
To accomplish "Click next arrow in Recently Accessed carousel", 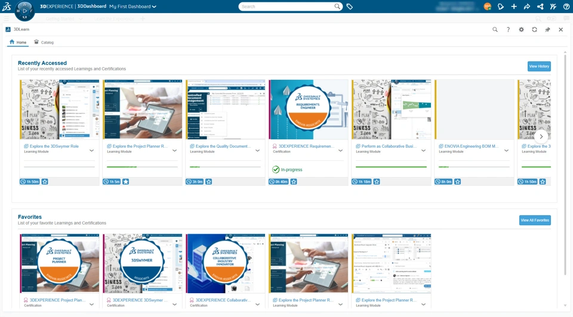I will point(541,137).
